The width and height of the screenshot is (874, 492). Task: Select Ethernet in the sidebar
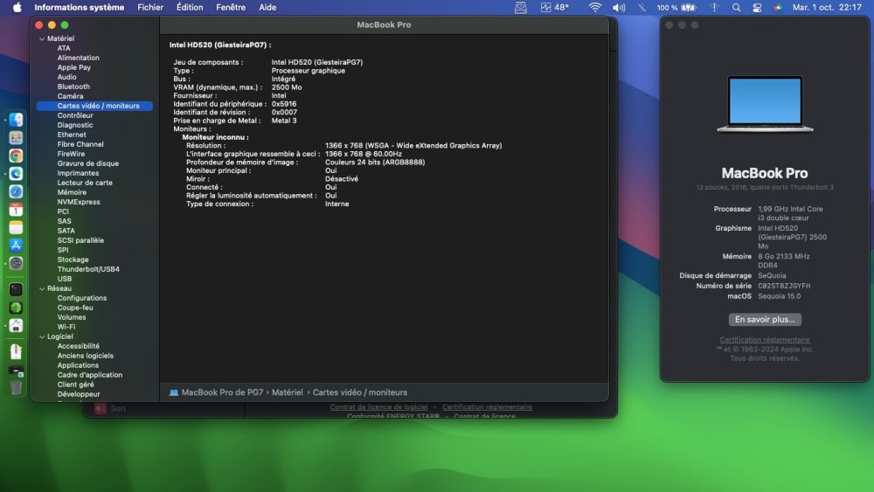coord(72,135)
